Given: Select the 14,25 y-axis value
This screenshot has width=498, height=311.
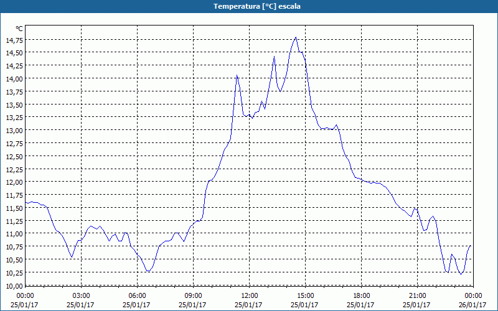Looking at the screenshot, I should pos(14,66).
